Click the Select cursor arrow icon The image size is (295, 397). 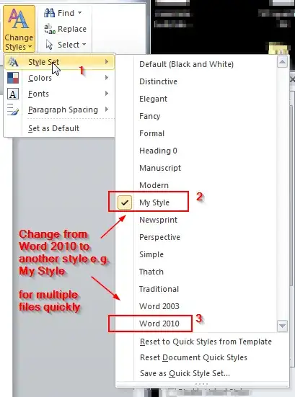49,45
